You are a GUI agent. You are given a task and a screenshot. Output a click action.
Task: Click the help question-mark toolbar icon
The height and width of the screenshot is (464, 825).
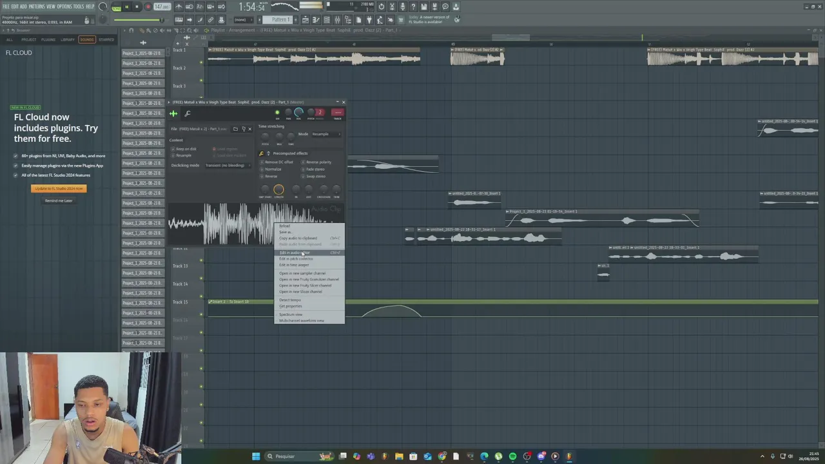pos(413,7)
